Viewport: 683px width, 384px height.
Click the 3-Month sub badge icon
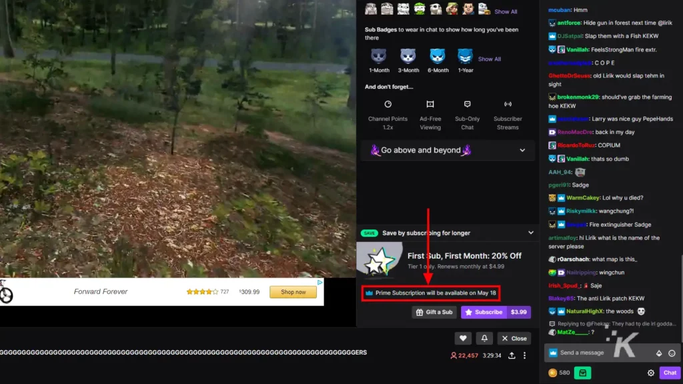(408, 56)
